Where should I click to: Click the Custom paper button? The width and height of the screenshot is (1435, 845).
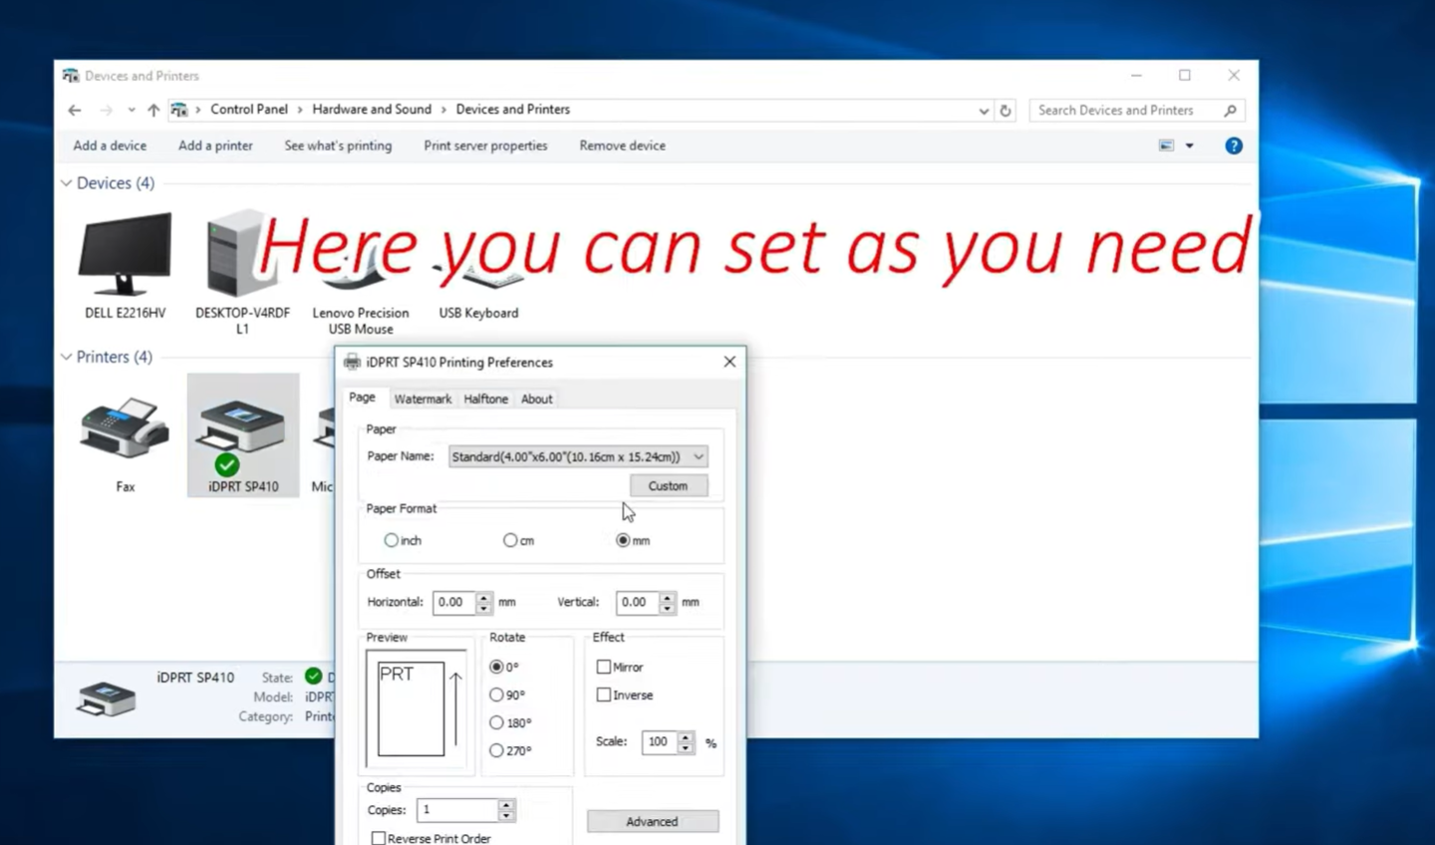point(669,485)
